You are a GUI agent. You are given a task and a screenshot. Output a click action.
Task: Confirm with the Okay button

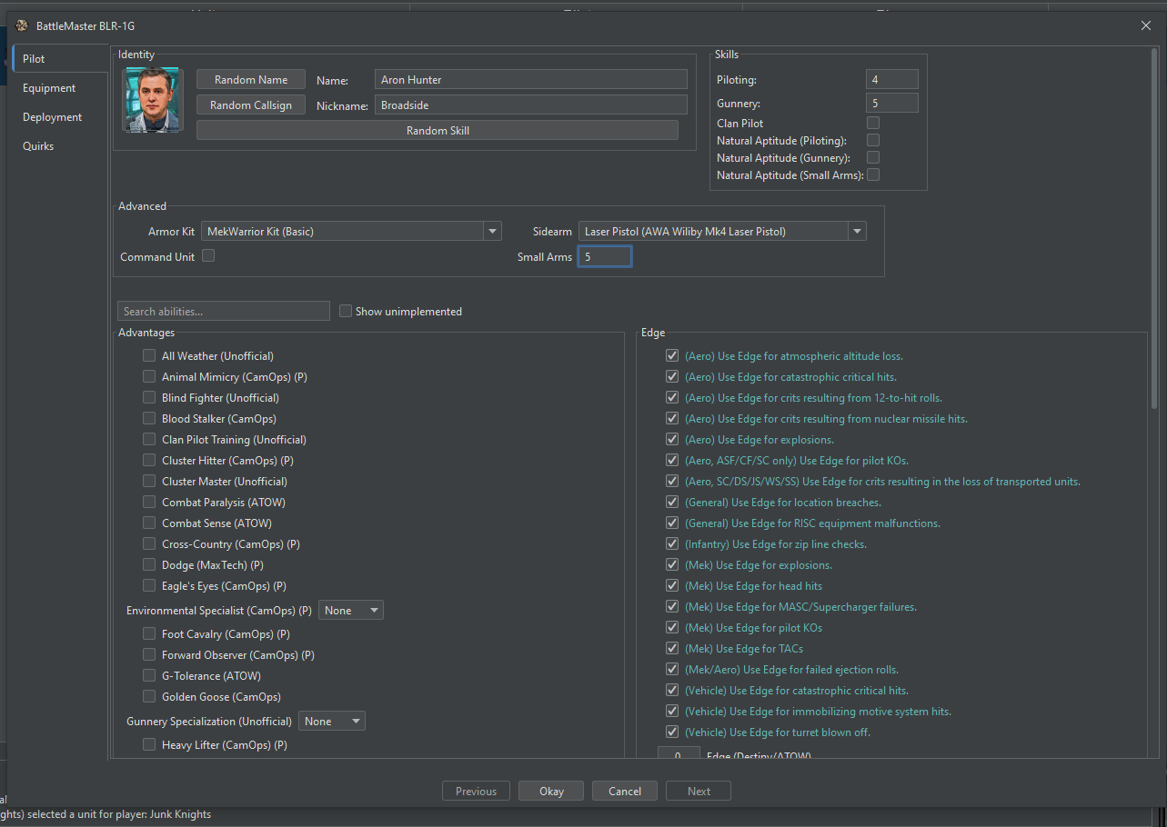(551, 792)
